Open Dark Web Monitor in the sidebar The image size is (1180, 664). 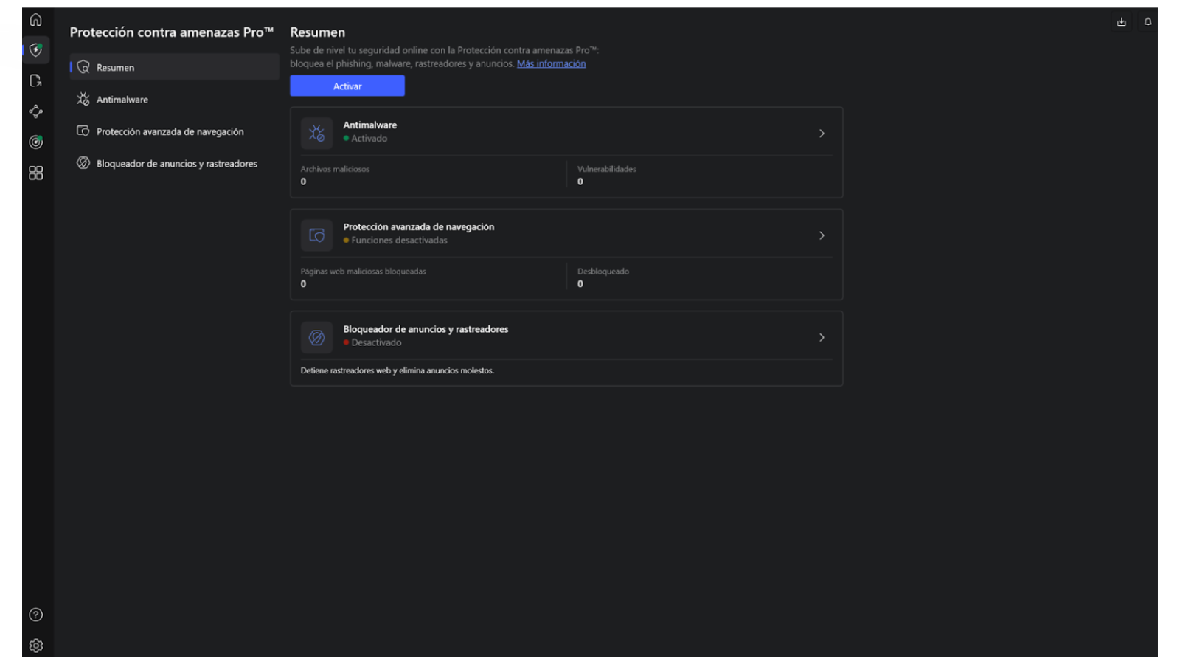pos(35,142)
